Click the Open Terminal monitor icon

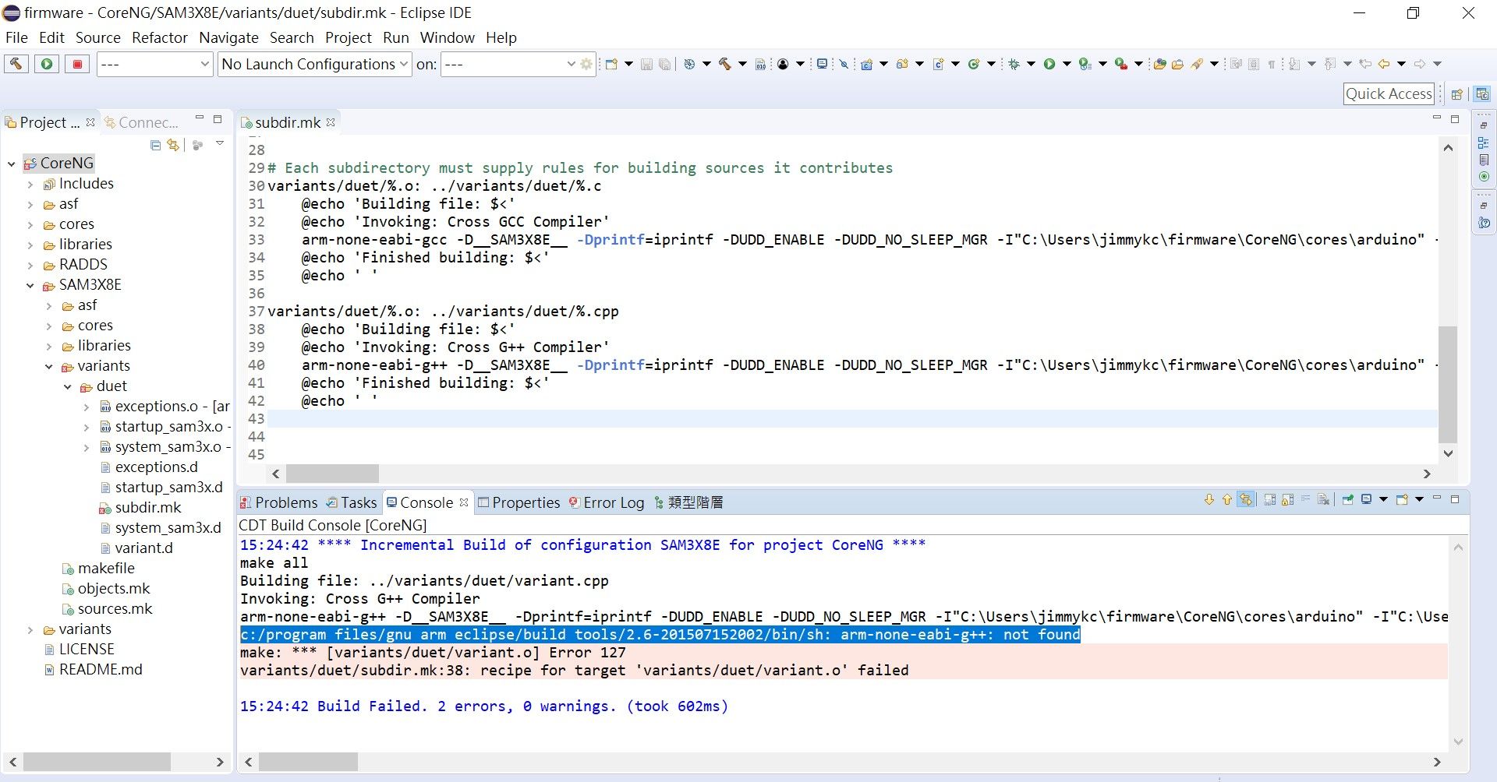pyautogui.click(x=822, y=64)
